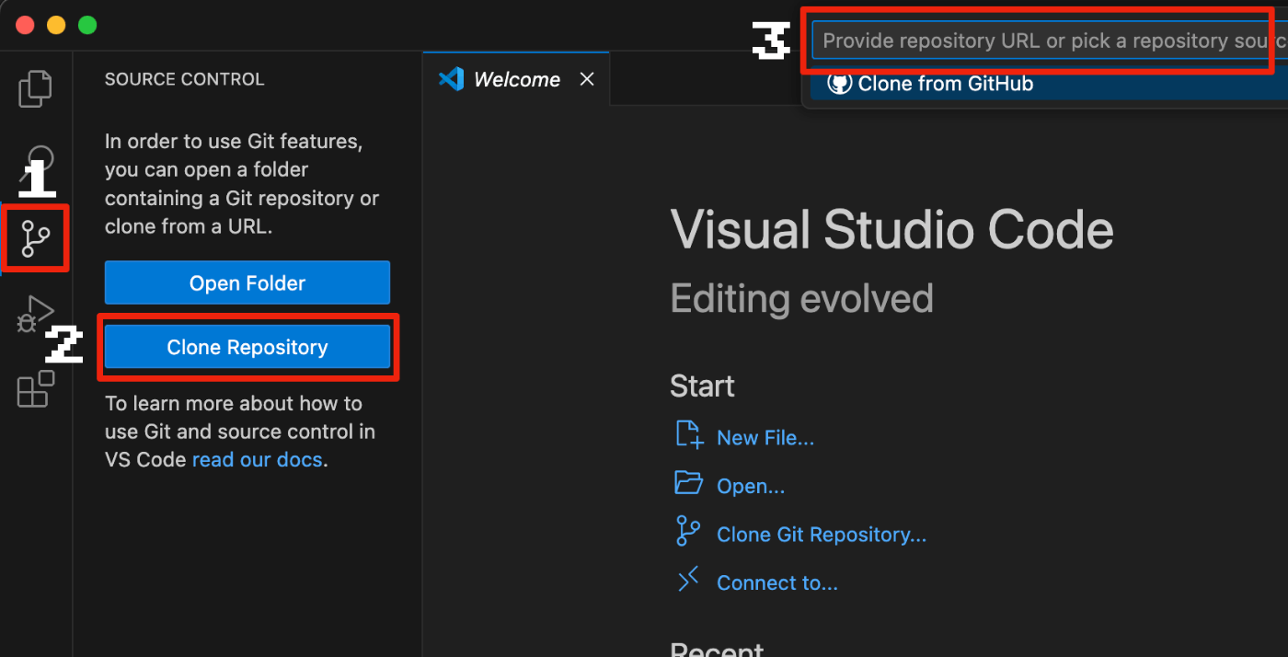The height and width of the screenshot is (657, 1288).
Task: Click the git branch icon beside Clone Git Repository
Action: tap(688, 531)
